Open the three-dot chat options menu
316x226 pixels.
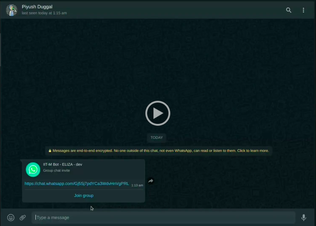coord(303,10)
